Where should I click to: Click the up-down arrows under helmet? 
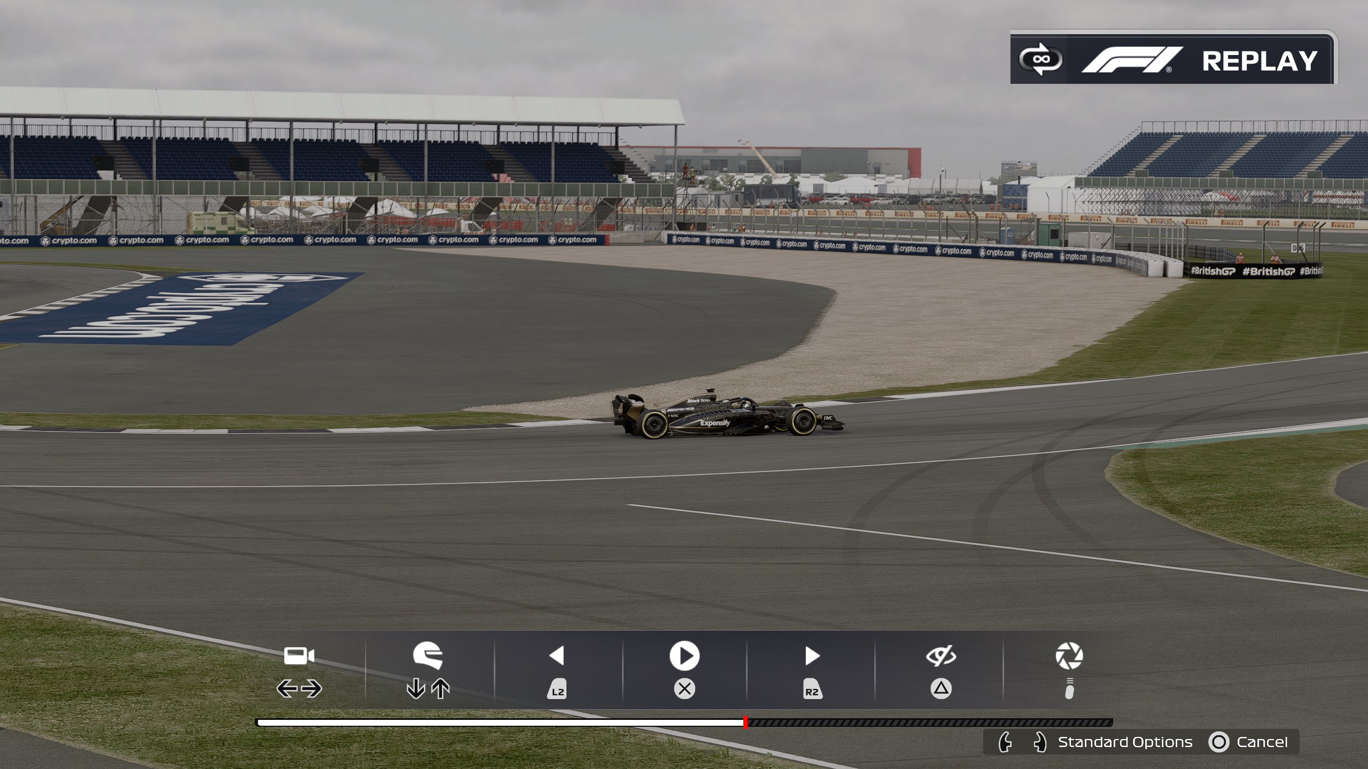point(428,689)
